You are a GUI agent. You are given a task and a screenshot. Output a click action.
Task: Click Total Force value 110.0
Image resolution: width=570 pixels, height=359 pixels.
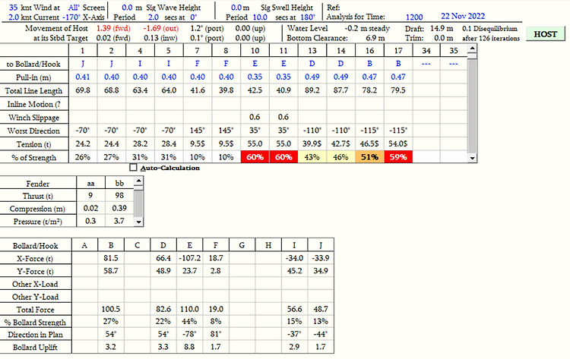click(189, 309)
